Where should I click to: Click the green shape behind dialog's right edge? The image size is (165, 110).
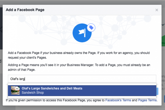coord(163,41)
